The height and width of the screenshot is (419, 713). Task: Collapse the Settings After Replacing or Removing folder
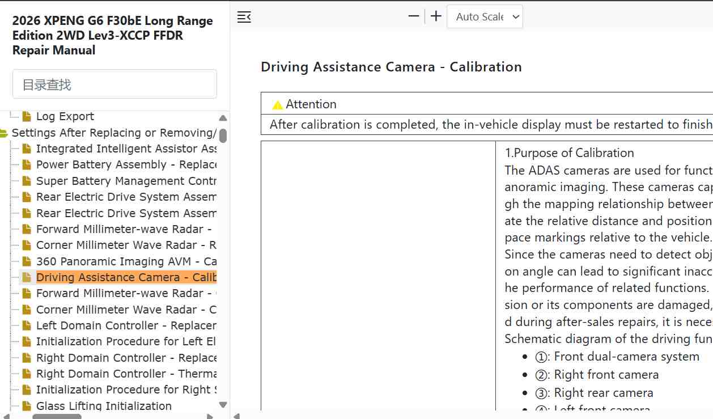click(x=4, y=133)
